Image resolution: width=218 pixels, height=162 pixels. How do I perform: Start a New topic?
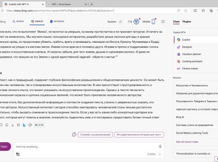click(5, 147)
